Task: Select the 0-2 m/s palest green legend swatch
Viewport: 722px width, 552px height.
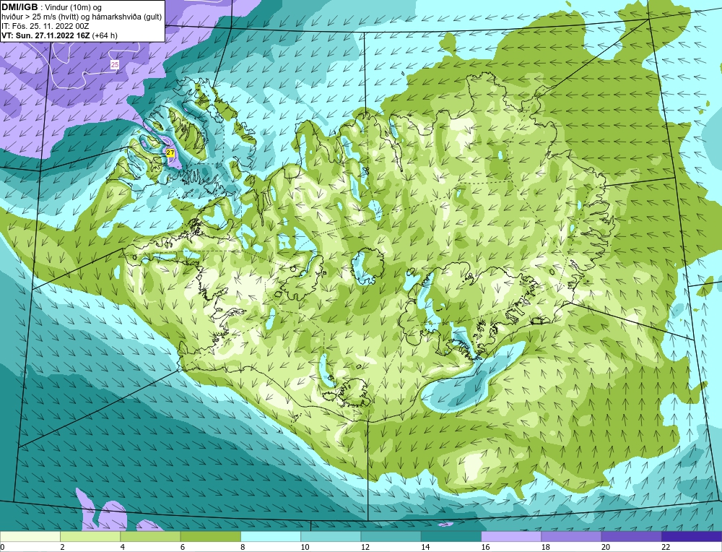Action: pyautogui.click(x=30, y=536)
